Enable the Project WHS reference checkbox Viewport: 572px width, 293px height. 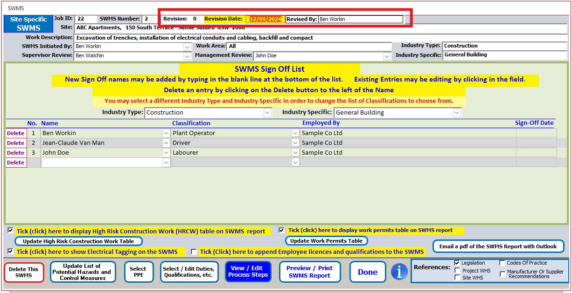coord(457,271)
